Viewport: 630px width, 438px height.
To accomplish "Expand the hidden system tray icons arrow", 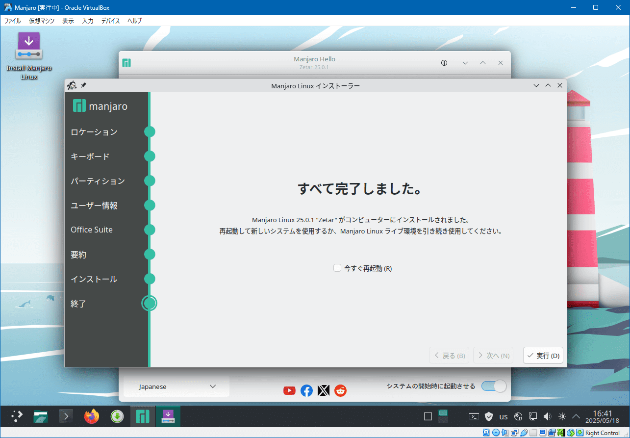I will coord(577,416).
